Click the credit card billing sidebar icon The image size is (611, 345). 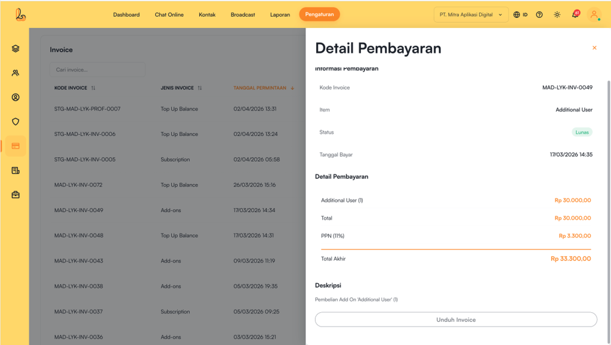click(16, 146)
